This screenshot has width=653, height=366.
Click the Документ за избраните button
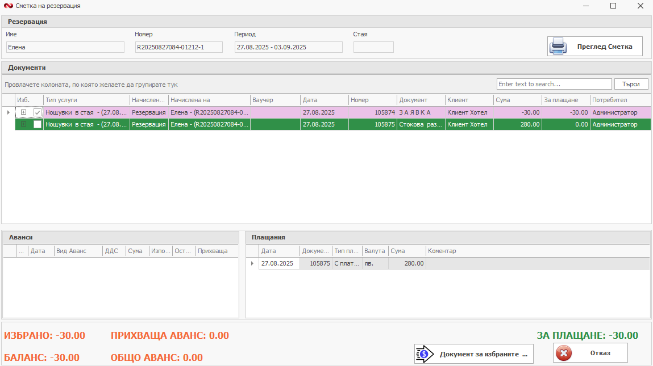tap(473, 354)
